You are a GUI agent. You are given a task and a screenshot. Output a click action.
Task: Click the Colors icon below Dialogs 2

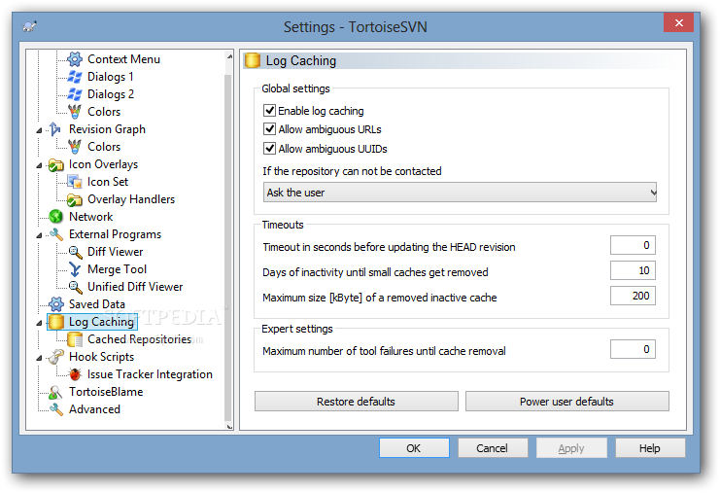point(75,112)
